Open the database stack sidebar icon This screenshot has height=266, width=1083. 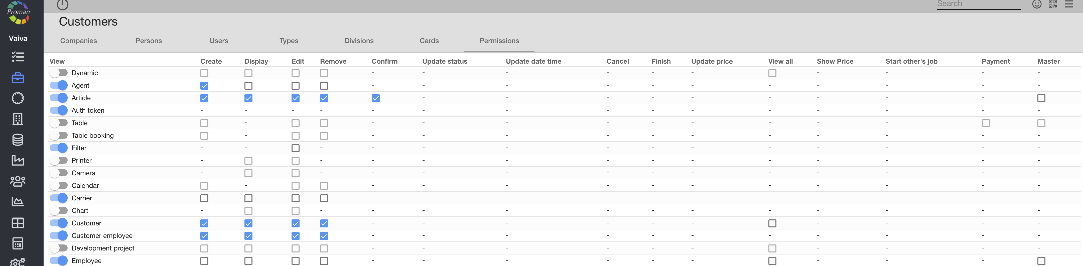click(x=18, y=140)
